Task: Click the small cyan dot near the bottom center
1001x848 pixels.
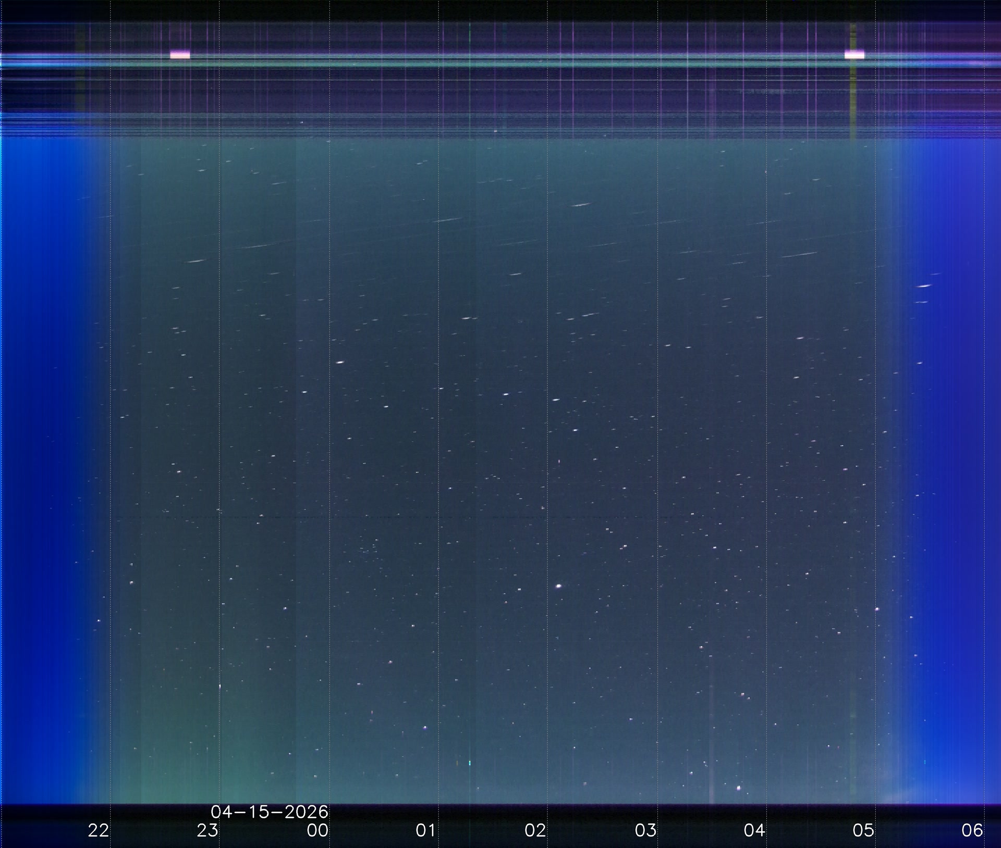Action: coord(470,763)
